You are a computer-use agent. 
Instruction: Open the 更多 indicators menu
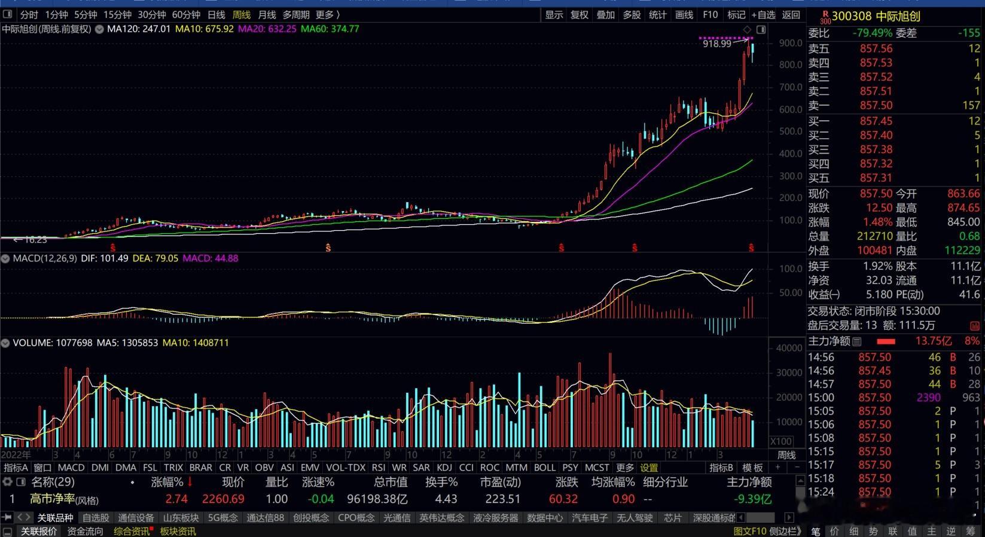tap(625, 468)
